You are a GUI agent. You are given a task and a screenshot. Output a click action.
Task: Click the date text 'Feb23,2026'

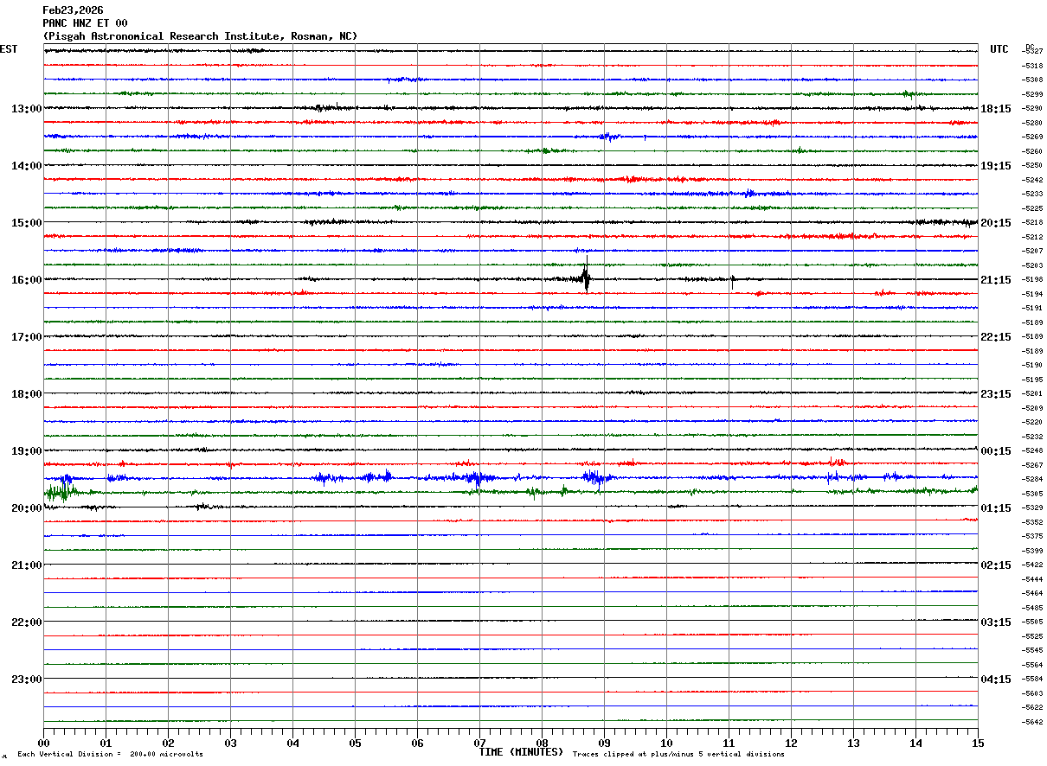pyautogui.click(x=73, y=10)
